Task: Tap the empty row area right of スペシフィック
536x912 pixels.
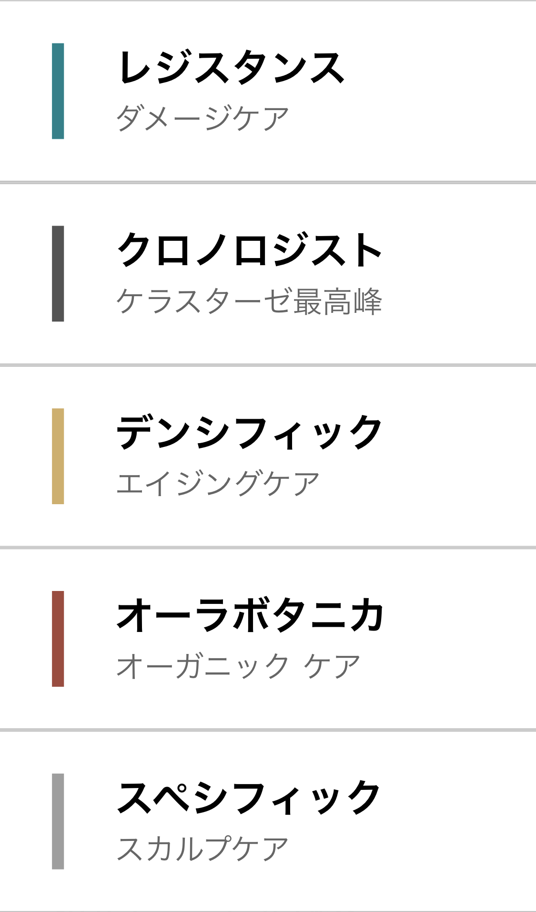Action: point(460,821)
